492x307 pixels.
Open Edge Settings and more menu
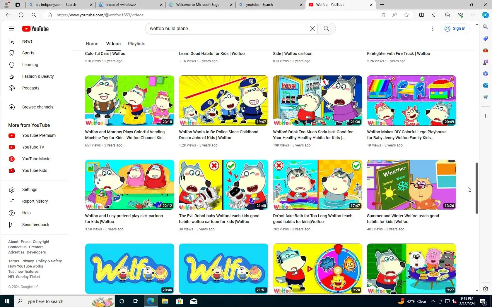pos(473,15)
